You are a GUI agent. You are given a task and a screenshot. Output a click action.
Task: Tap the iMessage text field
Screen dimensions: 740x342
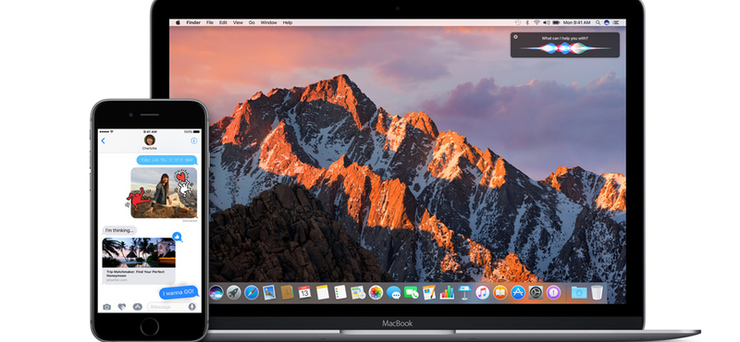[x=172, y=307]
